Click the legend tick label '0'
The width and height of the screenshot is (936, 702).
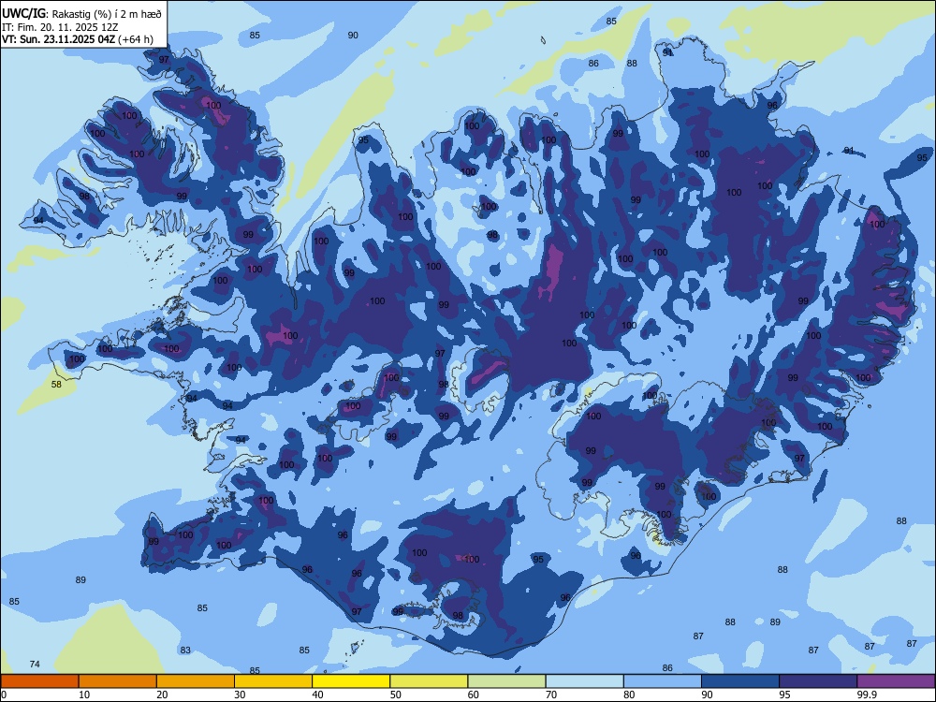4,695
